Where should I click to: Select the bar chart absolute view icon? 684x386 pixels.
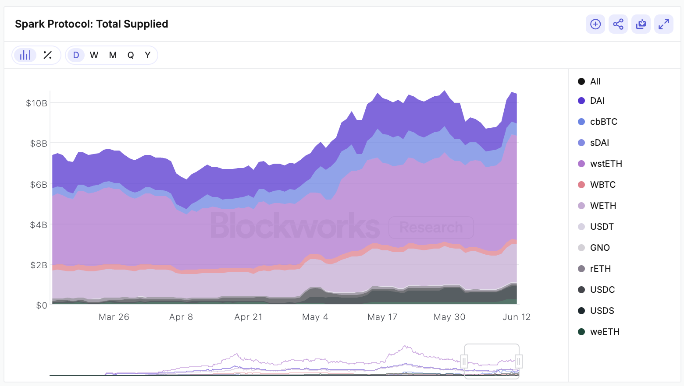(x=25, y=55)
